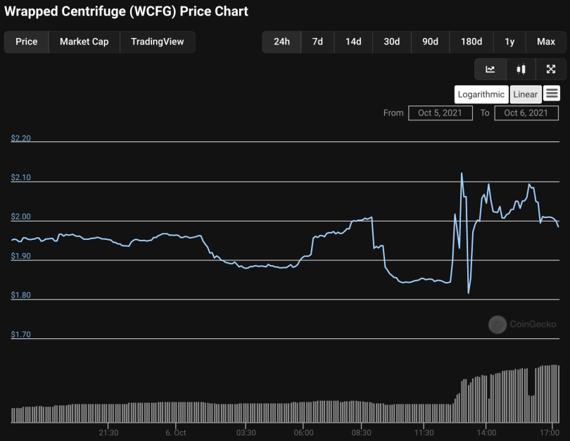Select the Market Cap tab

84,41
